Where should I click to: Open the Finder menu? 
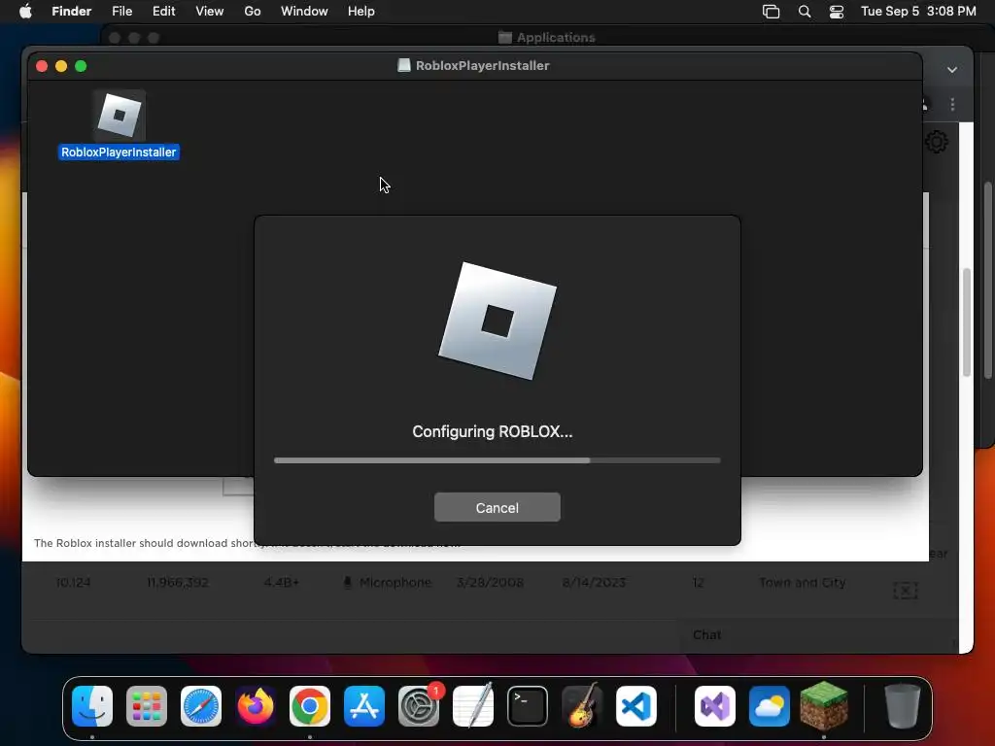pos(71,12)
